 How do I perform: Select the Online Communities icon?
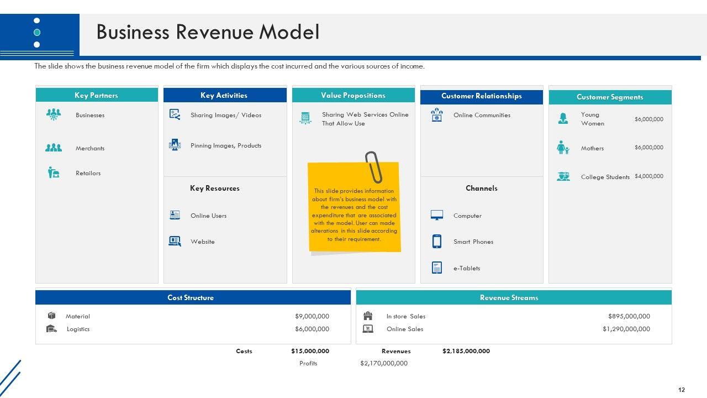[x=436, y=115]
